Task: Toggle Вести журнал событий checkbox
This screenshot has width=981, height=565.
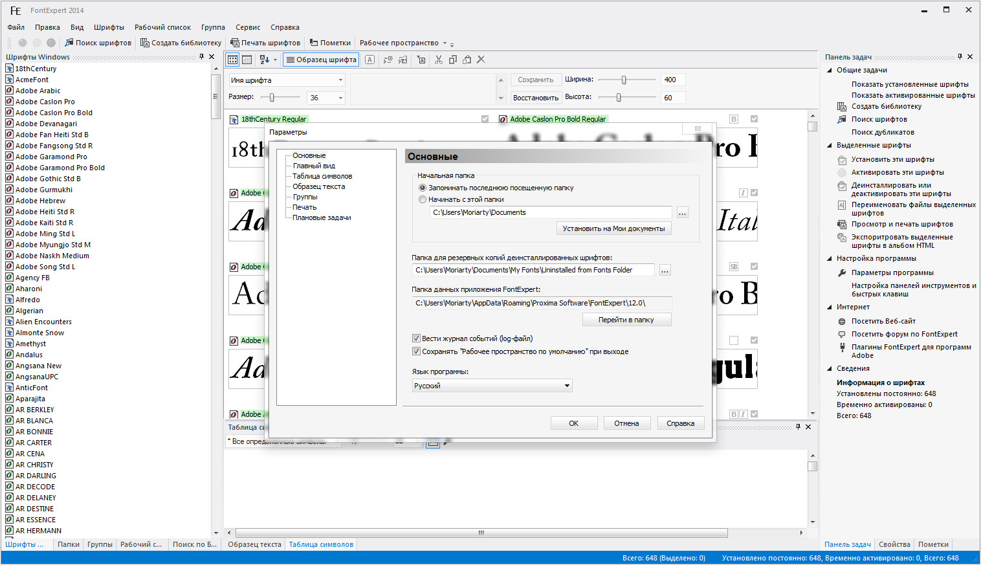Action: 416,338
